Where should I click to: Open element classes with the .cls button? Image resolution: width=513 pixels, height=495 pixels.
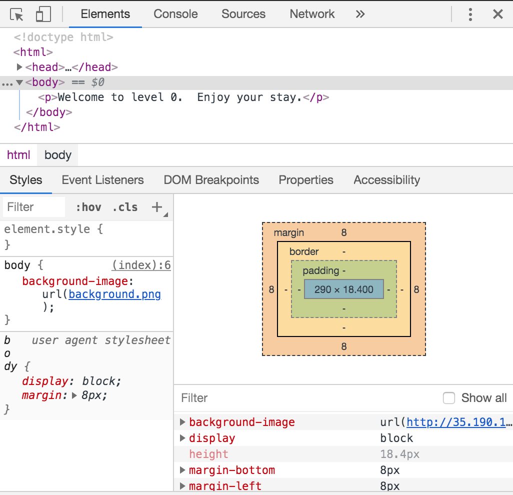125,207
